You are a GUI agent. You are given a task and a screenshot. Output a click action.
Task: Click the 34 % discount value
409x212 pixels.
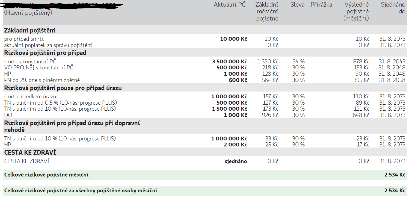pos(298,61)
